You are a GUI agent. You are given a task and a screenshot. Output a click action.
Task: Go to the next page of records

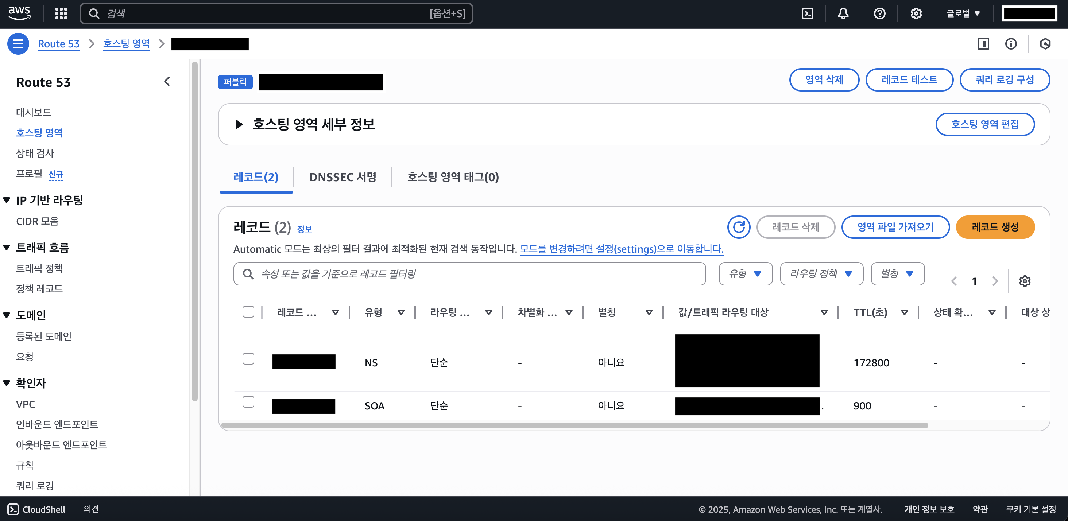pos(995,281)
